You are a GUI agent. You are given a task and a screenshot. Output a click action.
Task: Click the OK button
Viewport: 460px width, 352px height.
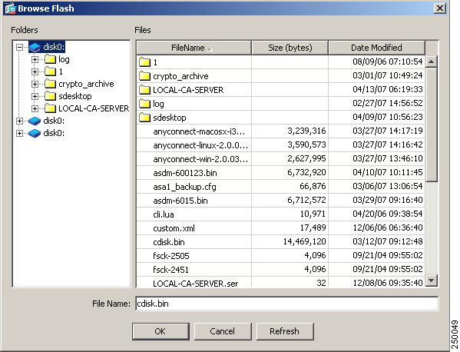(161, 331)
